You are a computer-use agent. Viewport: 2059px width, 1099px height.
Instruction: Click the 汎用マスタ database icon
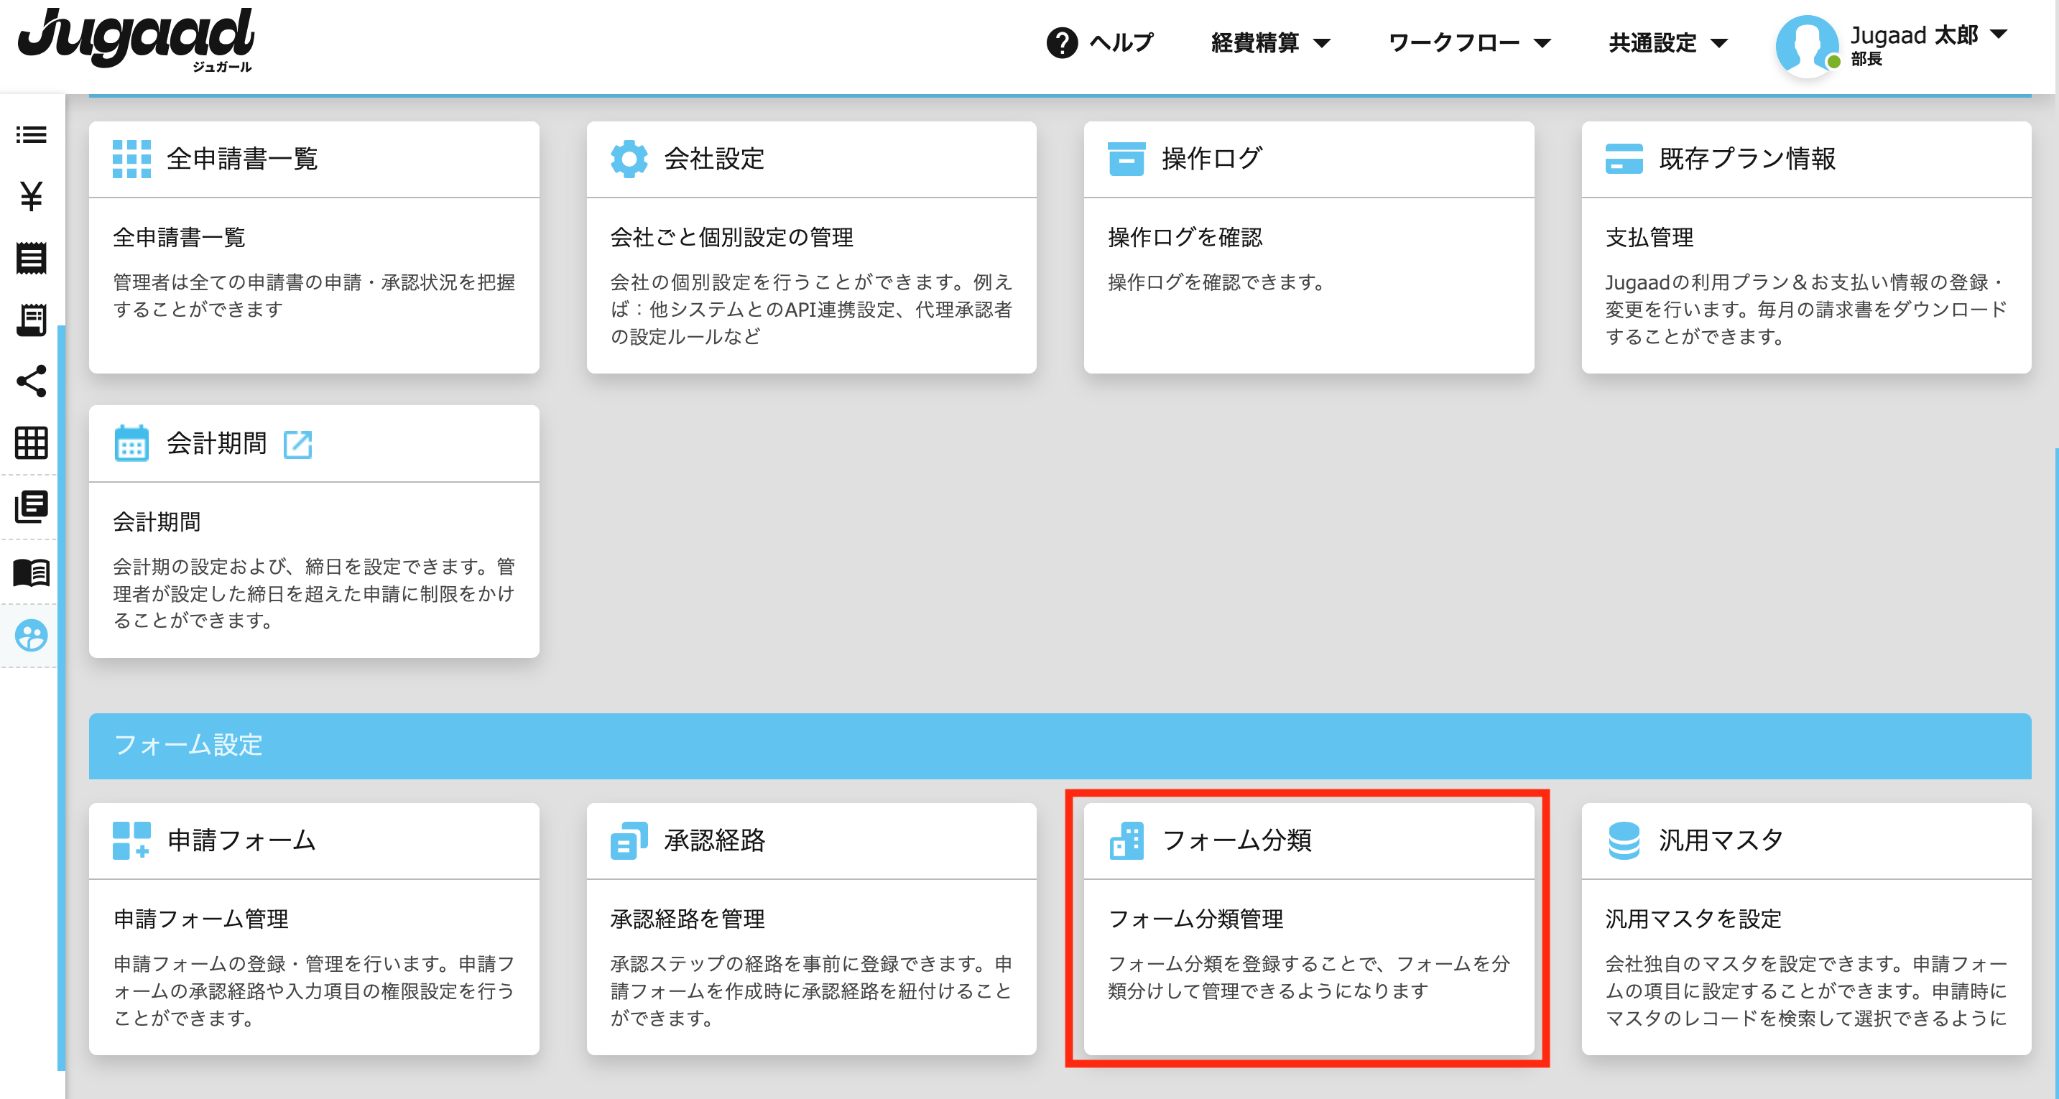1624,840
